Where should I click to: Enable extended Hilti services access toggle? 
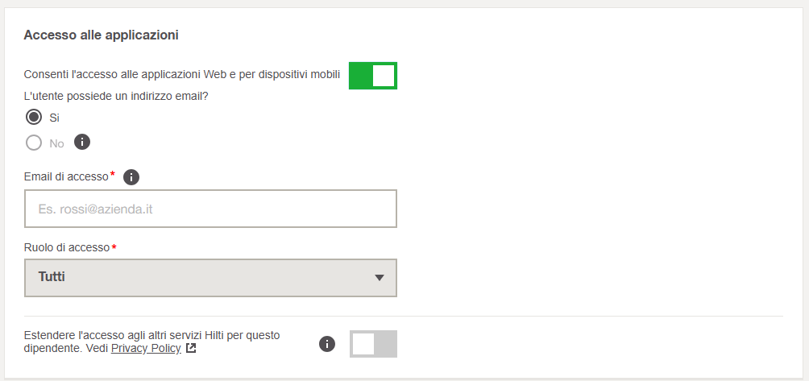(x=373, y=344)
